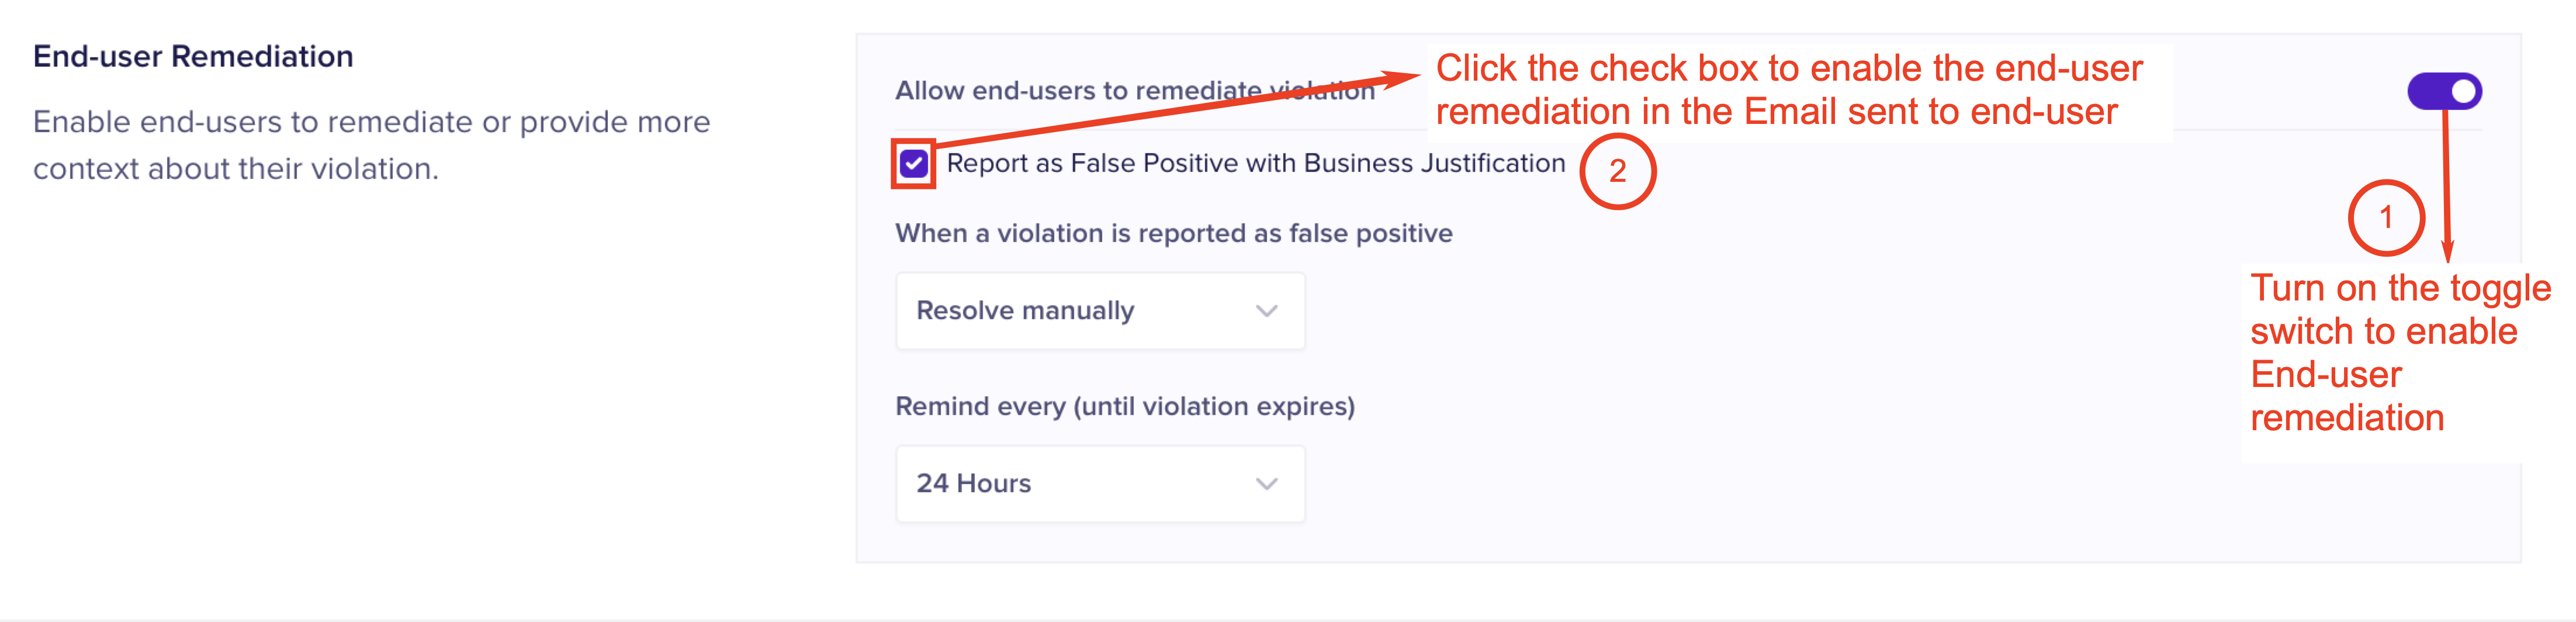Click the 'Report as False Positive with Business Justification' label
2576x622 pixels.
coord(1255,164)
